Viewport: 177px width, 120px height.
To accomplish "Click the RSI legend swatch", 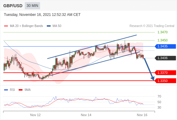I will [x=6, y=90].
